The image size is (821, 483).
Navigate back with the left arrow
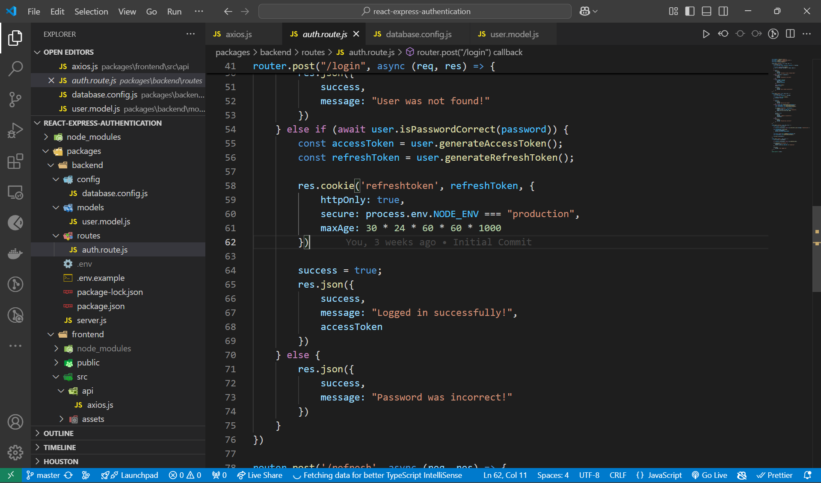pyautogui.click(x=228, y=12)
